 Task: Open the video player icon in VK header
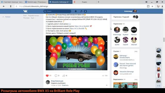coord(85,11)
